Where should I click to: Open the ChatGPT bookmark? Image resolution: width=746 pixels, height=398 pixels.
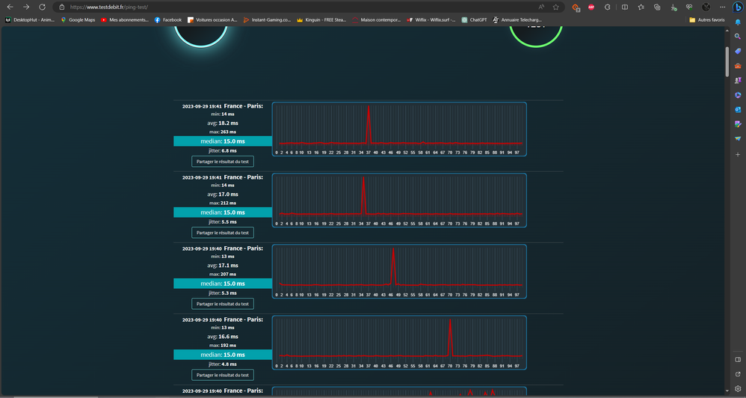(x=474, y=19)
